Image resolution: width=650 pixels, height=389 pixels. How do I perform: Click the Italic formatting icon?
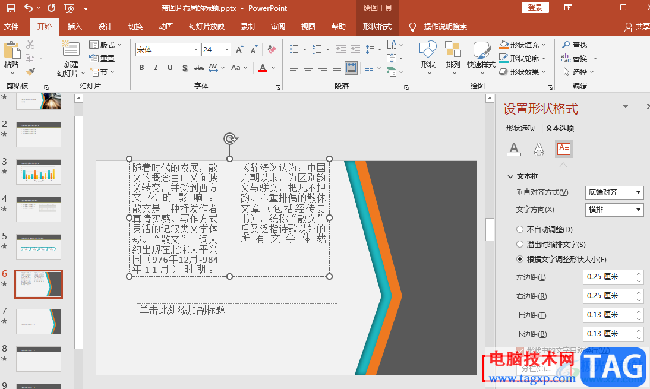click(156, 68)
